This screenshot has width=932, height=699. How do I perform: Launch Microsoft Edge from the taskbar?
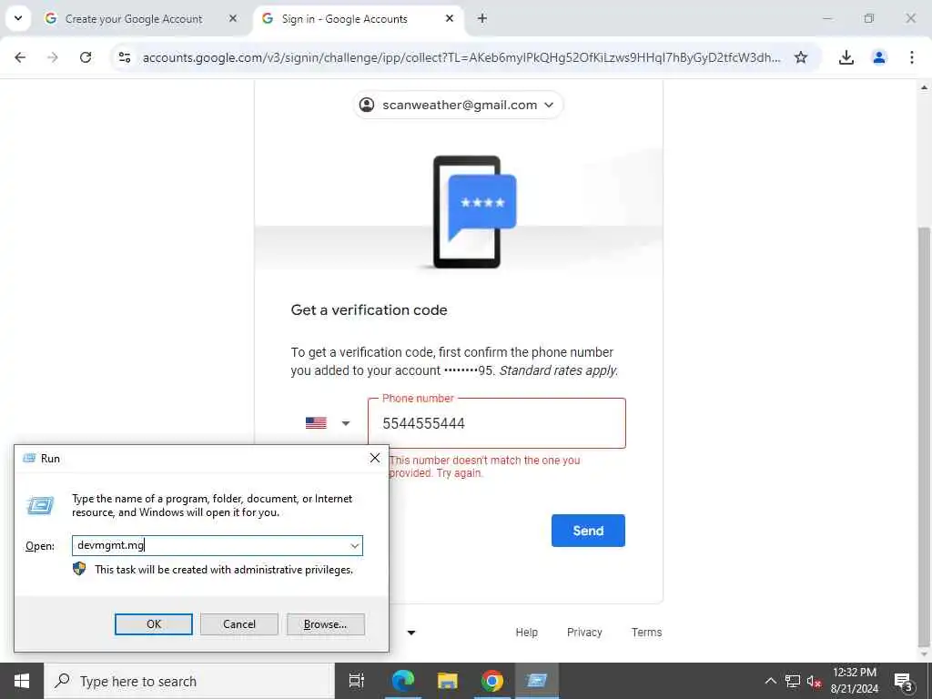pos(402,681)
